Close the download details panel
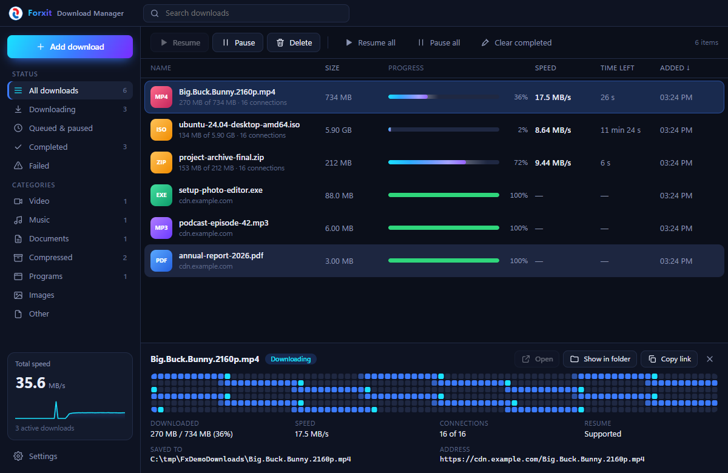Image resolution: width=728 pixels, height=473 pixels. tap(710, 359)
